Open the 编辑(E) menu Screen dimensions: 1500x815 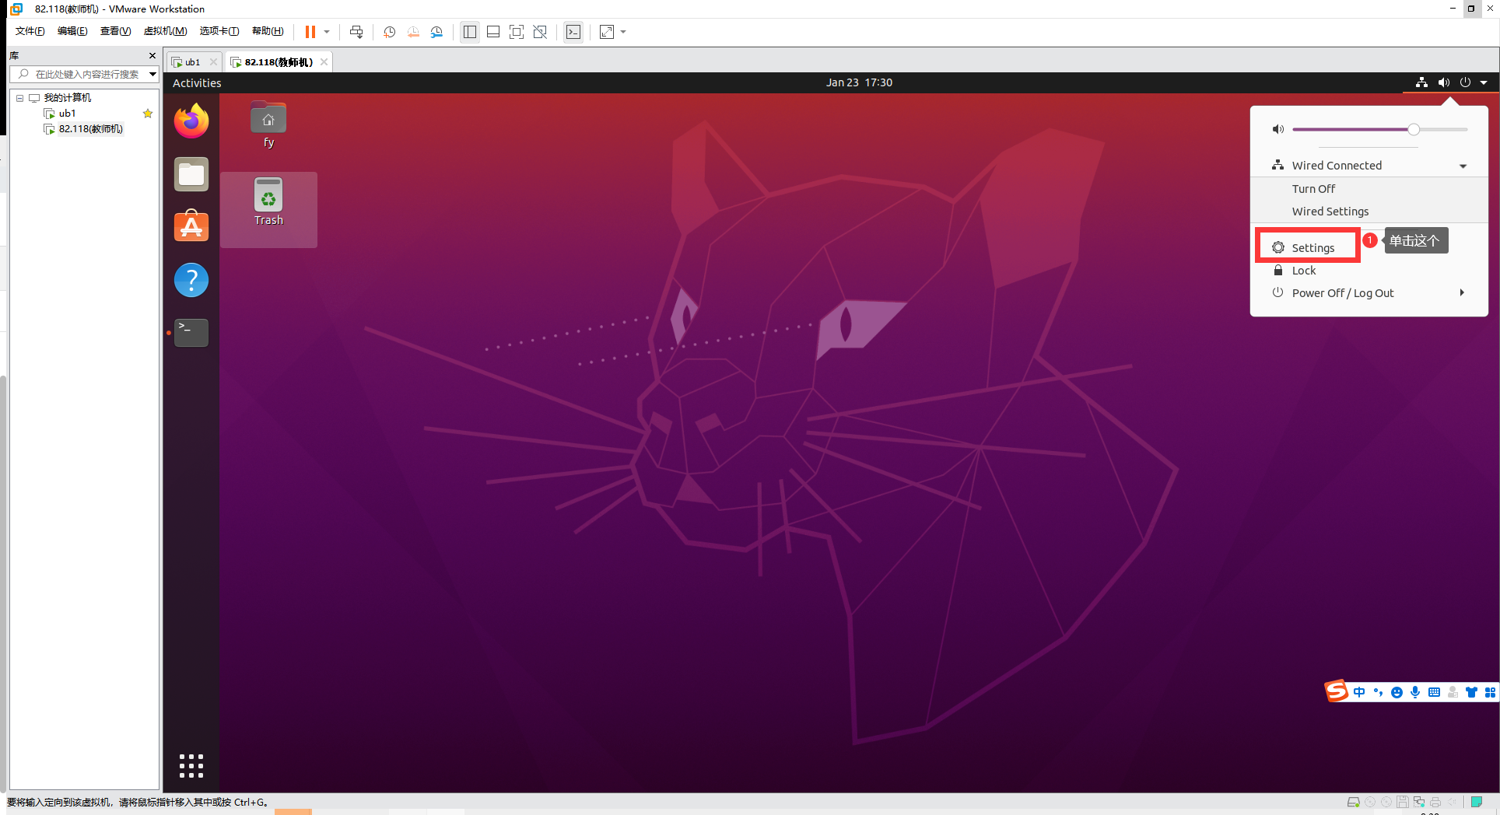(x=72, y=31)
